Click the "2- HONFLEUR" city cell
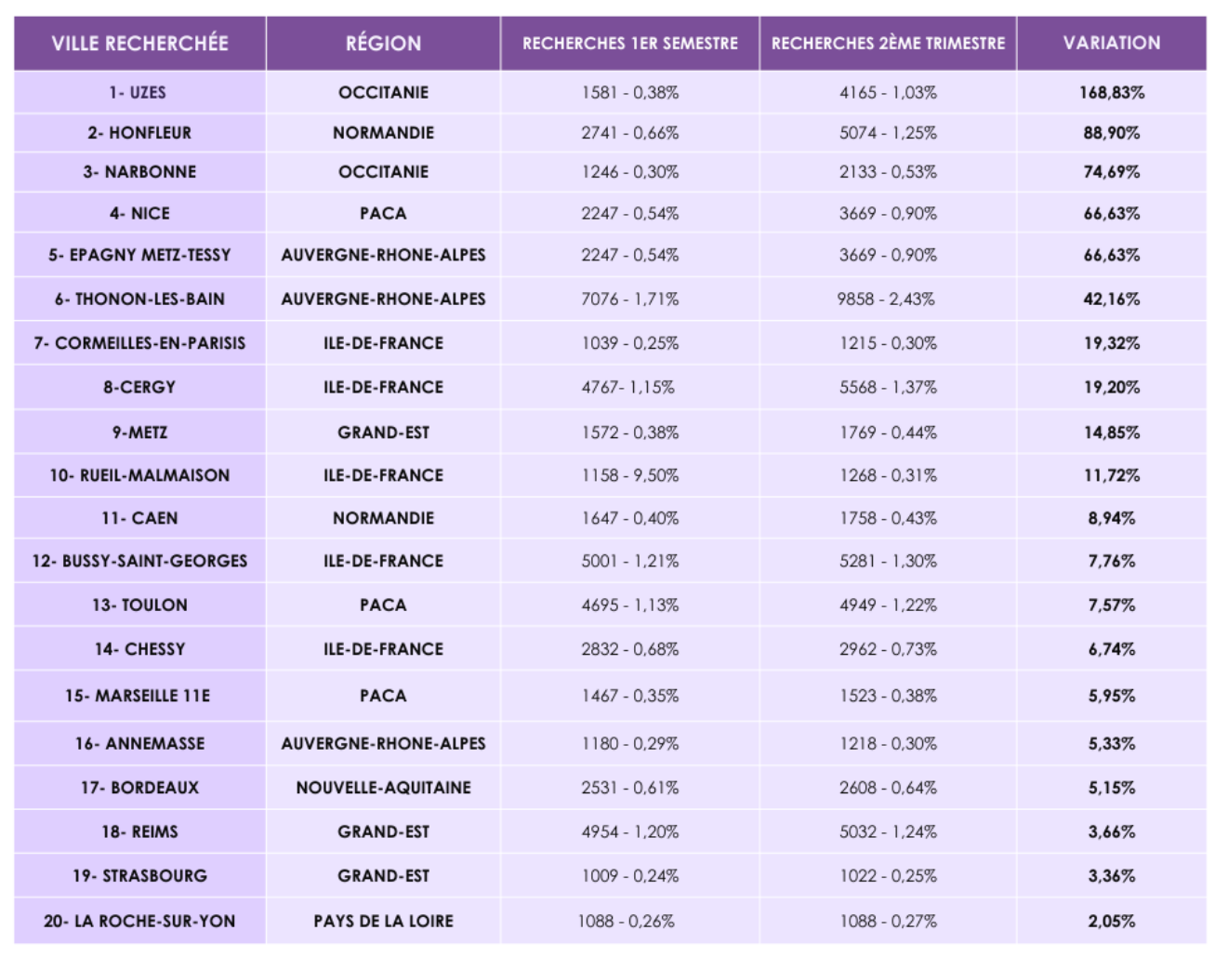Viewport: 1228px width, 957px height. 139,133
